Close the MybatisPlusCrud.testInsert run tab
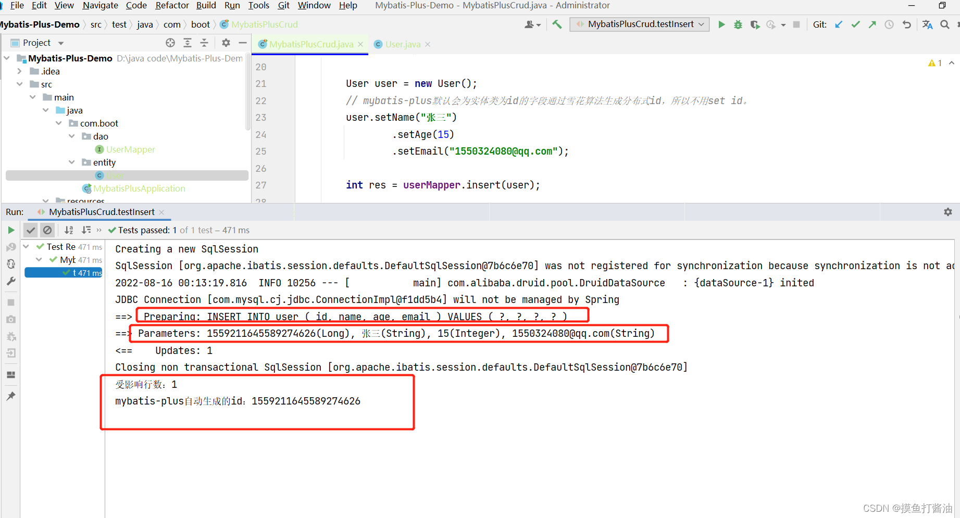The height and width of the screenshot is (518, 960). (161, 212)
